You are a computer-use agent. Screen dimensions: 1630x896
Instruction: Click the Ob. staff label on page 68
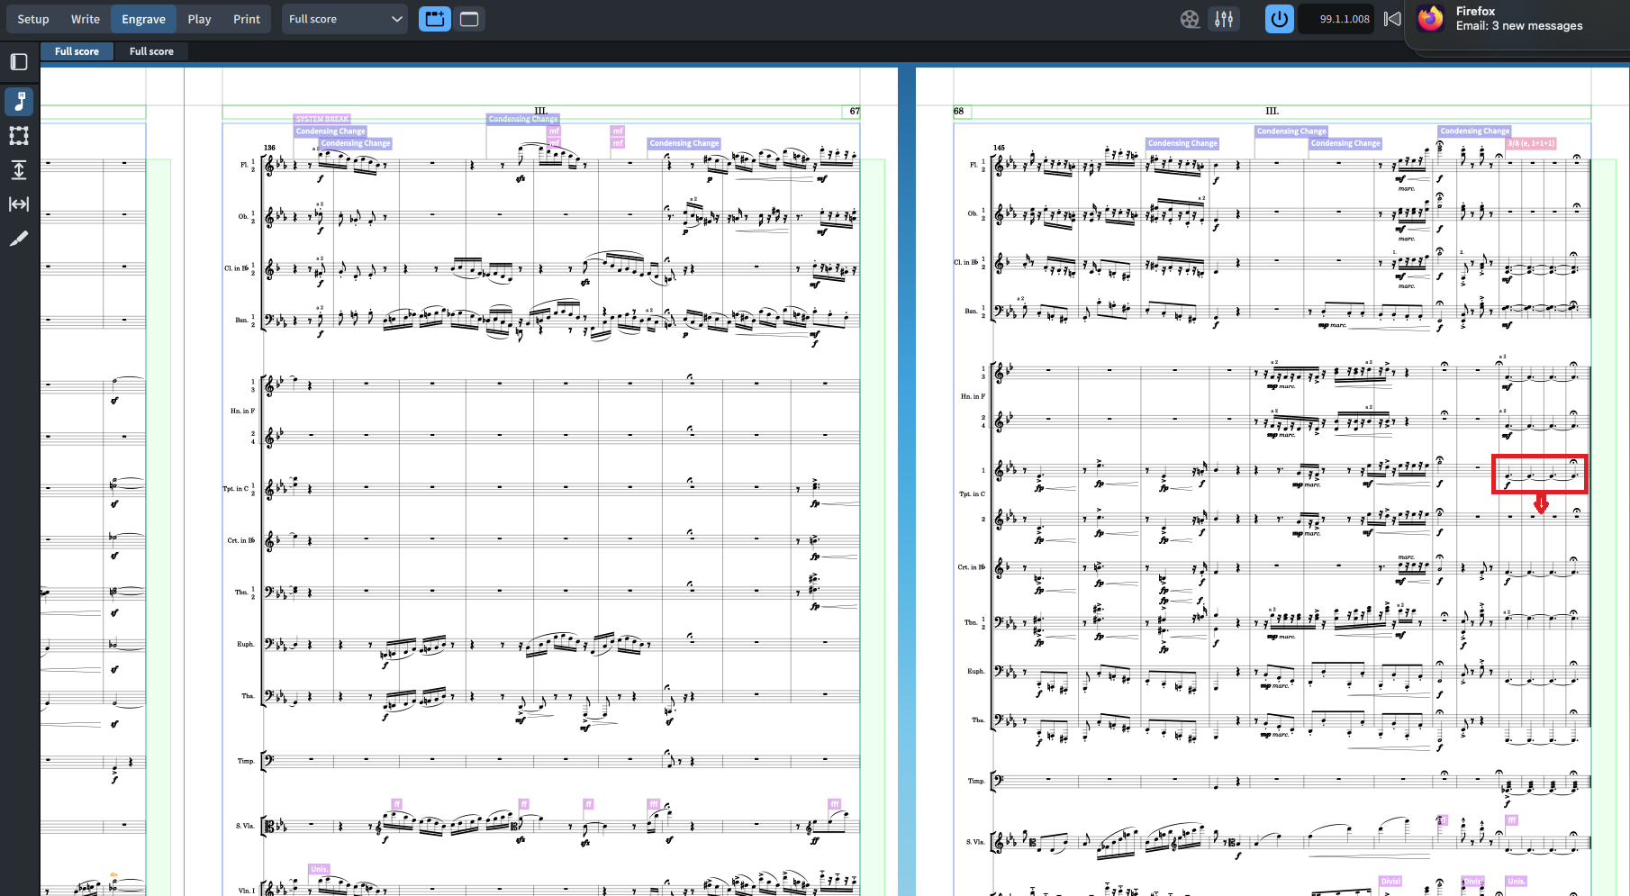(x=973, y=213)
